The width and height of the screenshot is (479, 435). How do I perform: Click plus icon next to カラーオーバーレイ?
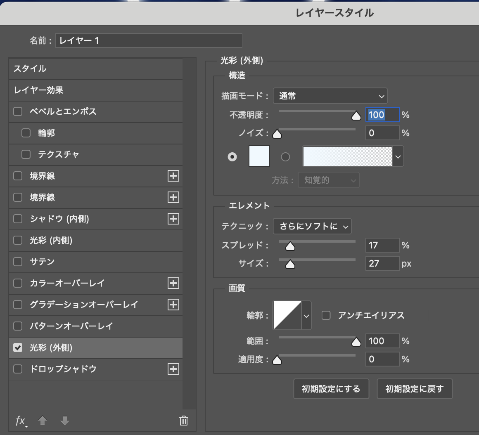pos(173,283)
